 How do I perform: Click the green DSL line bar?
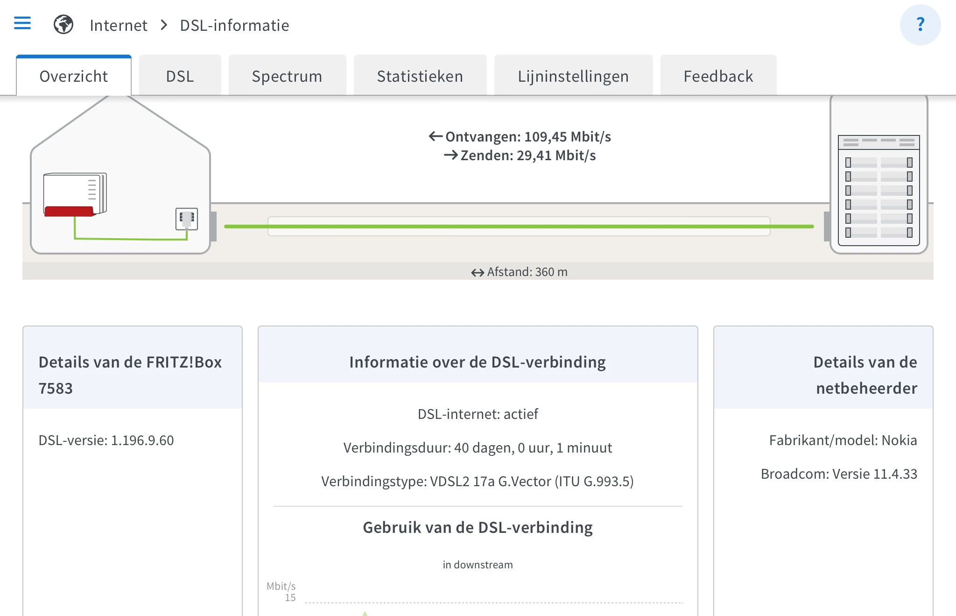coord(518,227)
